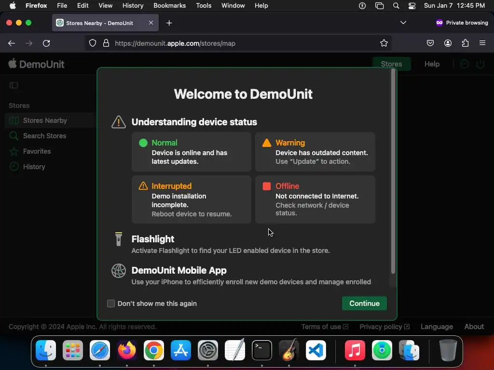Image resolution: width=494 pixels, height=370 pixels.
Task: Select the Stores Nearby - DemoUnit tab
Action: (105, 23)
